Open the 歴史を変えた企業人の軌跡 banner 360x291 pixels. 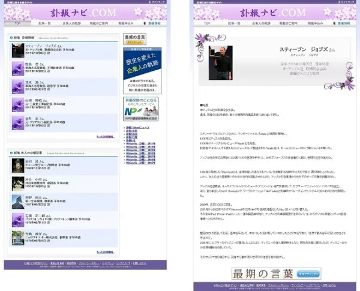(142, 71)
